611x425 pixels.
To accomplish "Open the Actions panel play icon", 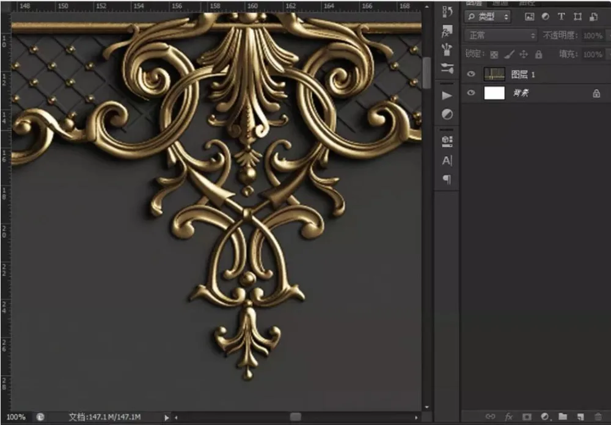I will click(447, 95).
